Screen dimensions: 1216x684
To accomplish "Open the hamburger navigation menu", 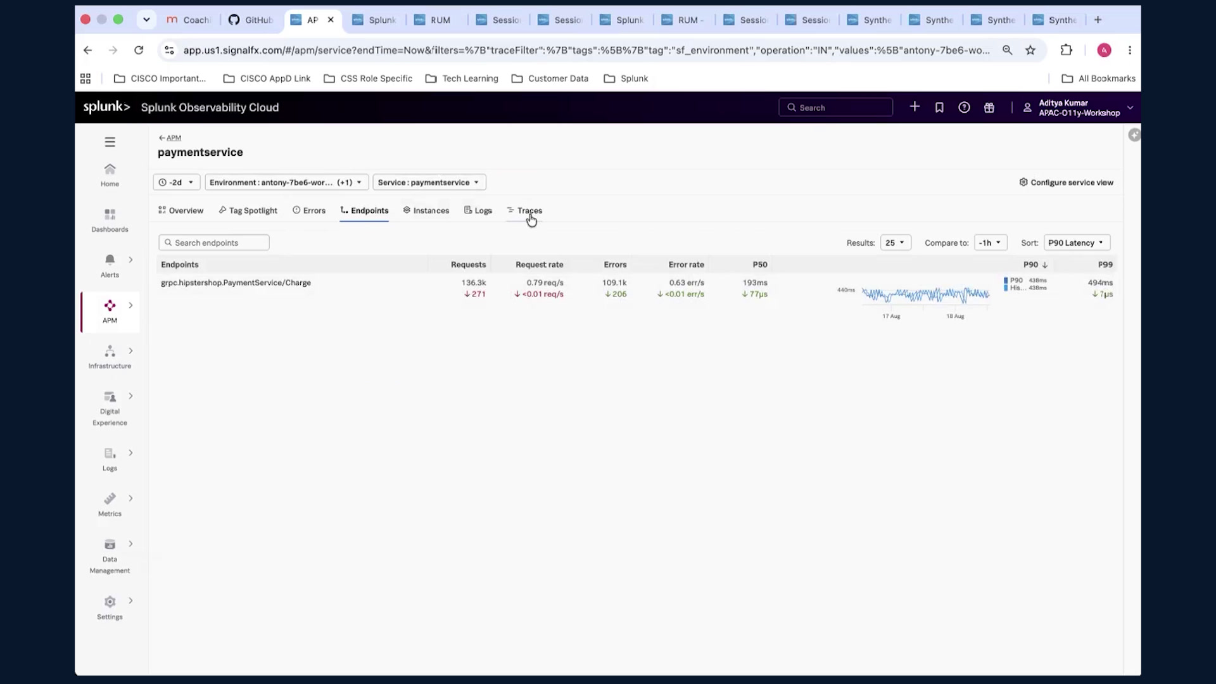I will [x=110, y=142].
